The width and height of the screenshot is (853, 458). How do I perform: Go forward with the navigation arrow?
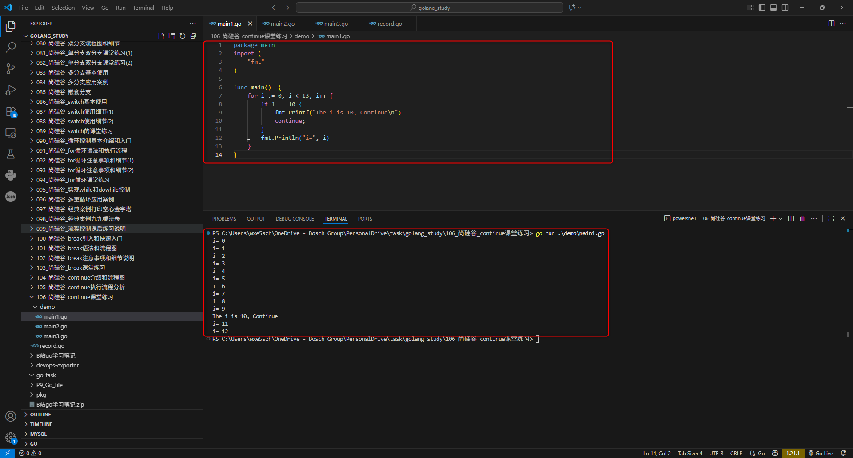click(287, 8)
